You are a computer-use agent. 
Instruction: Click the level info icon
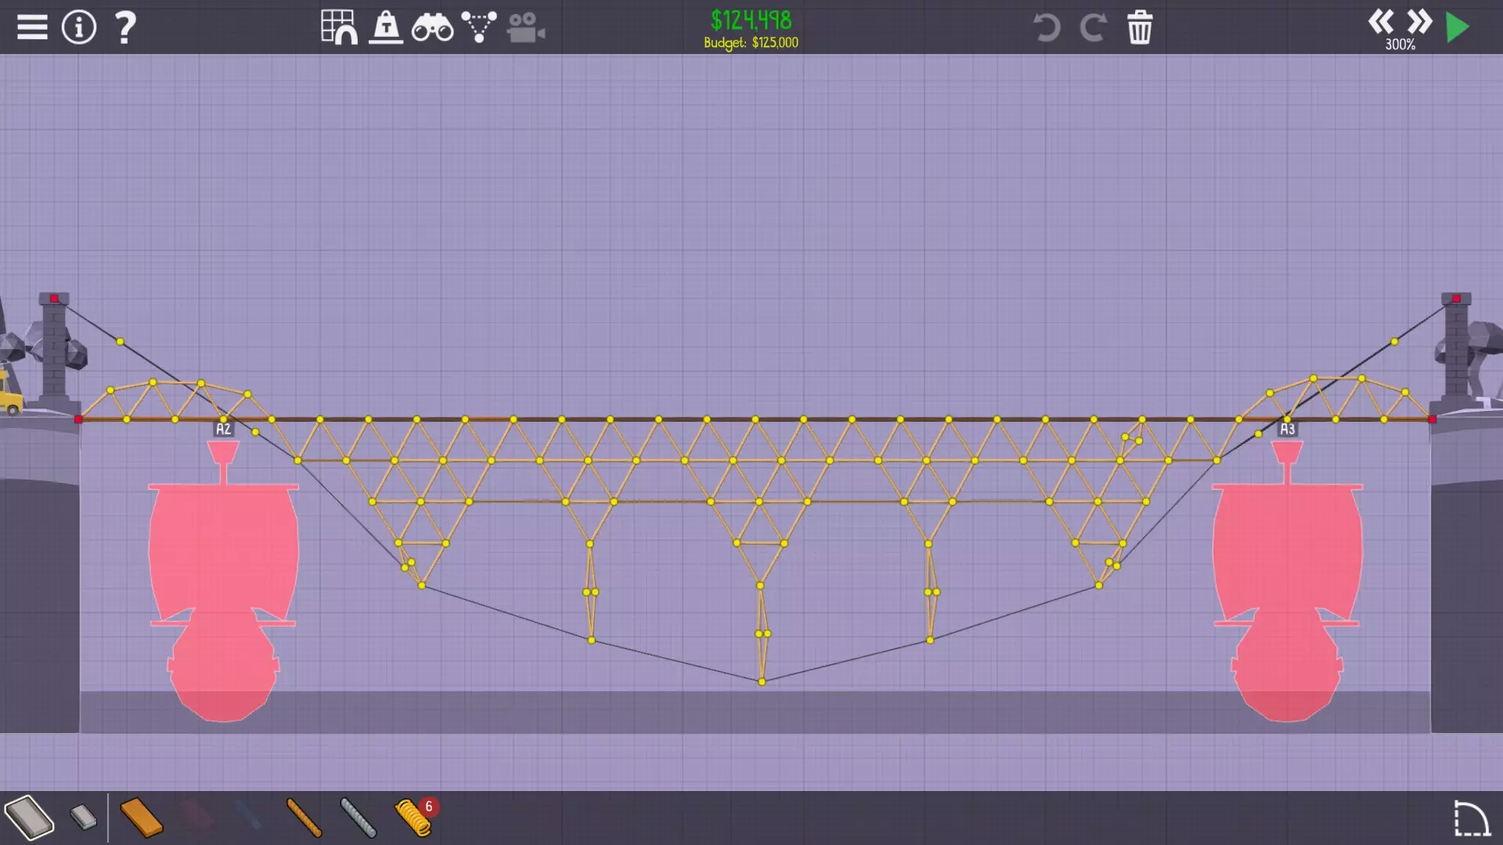tap(78, 27)
